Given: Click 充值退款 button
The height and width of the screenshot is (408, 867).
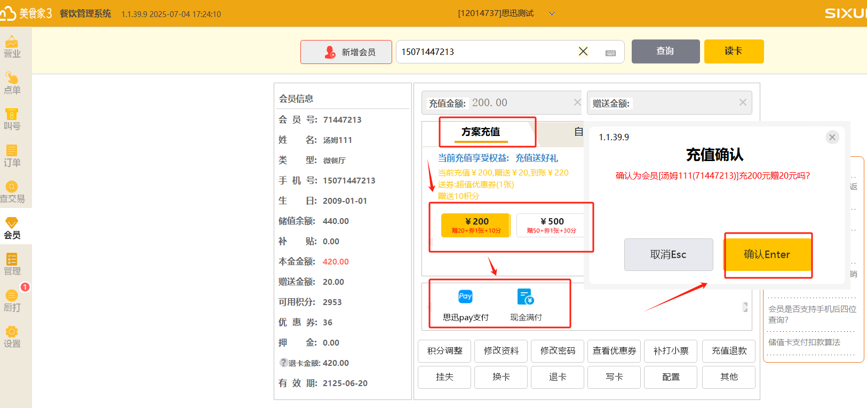Looking at the screenshot, I should pos(729,351).
